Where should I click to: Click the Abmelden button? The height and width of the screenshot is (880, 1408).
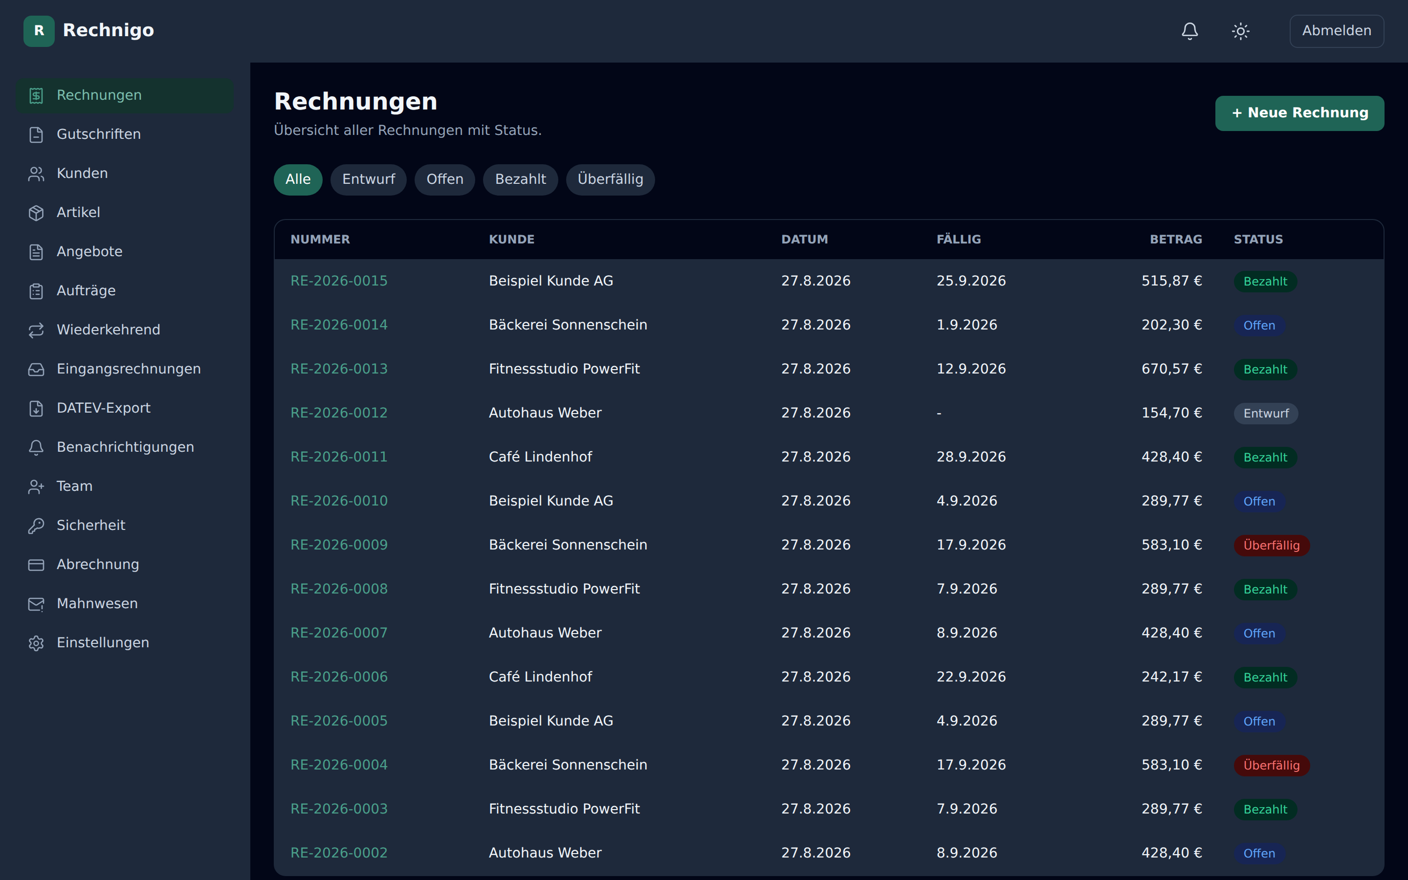click(1337, 31)
